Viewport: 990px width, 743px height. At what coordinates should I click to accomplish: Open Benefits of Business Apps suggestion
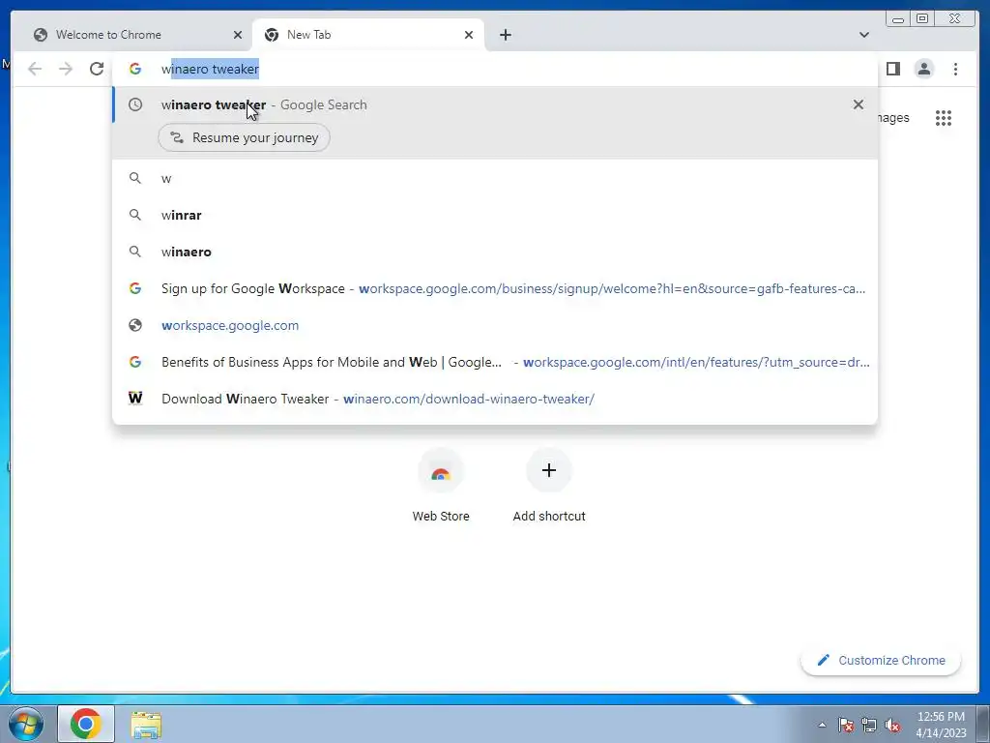(x=494, y=362)
